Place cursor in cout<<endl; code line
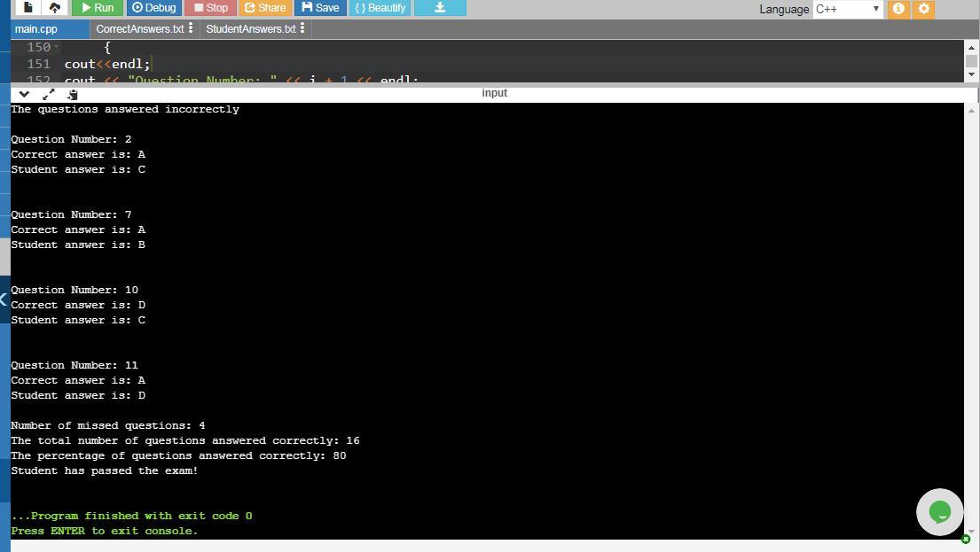Image resolution: width=980 pixels, height=552 pixels. click(107, 64)
